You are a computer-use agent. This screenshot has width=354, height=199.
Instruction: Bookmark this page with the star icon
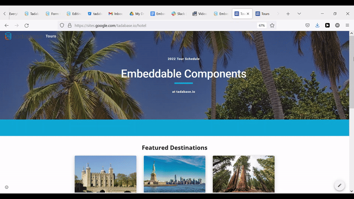pos(272,26)
